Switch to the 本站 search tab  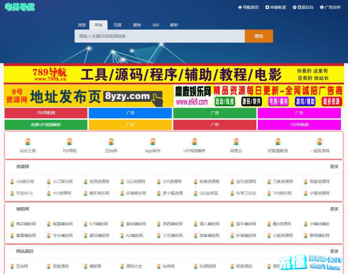coord(98,25)
